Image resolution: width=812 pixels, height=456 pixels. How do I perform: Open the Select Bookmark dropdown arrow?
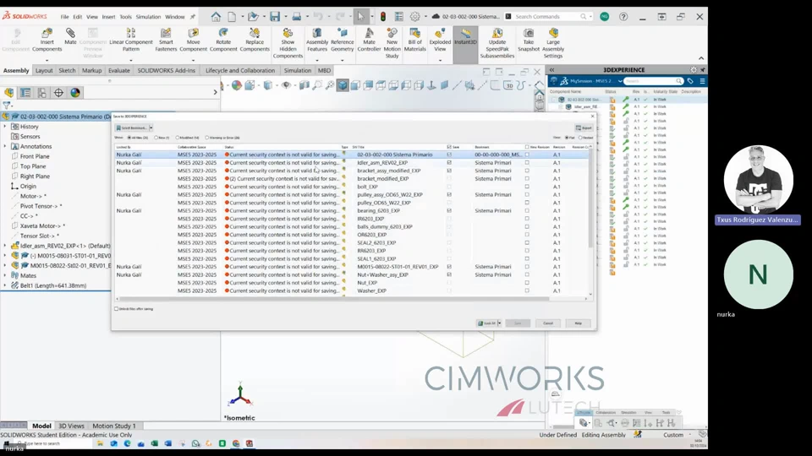point(151,128)
